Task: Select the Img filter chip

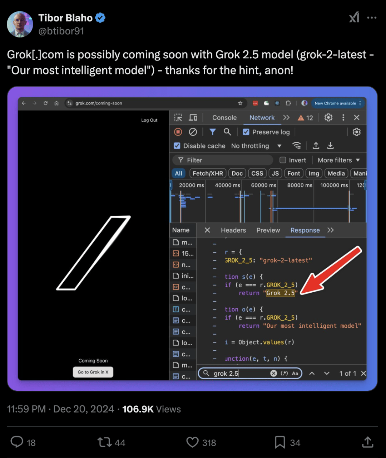Action: point(314,174)
